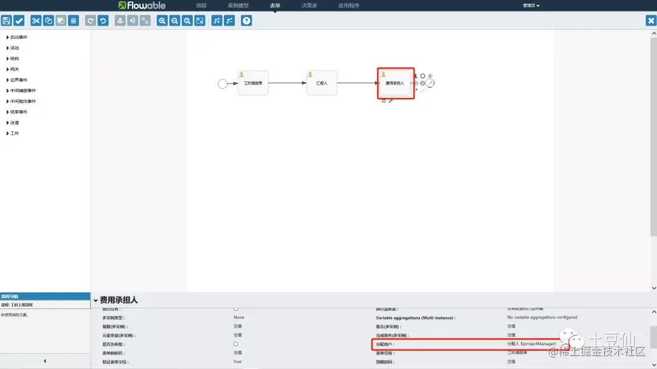Open help with the question mark icon
The width and height of the screenshot is (657, 369).
click(246, 21)
